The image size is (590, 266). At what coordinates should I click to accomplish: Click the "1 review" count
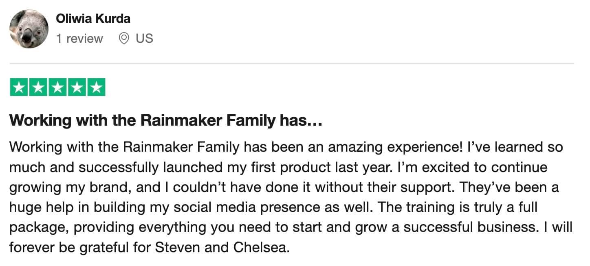tap(79, 39)
